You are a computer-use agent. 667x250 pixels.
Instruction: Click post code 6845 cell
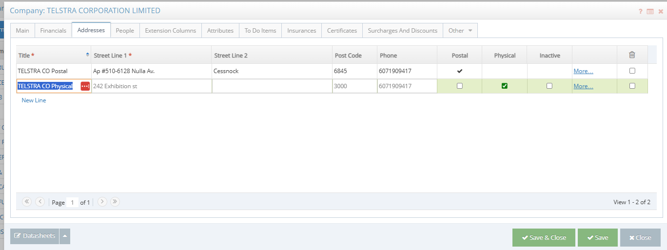pos(354,71)
